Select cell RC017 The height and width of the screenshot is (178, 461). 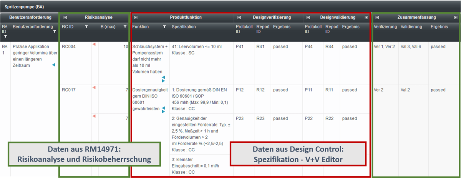click(69, 90)
